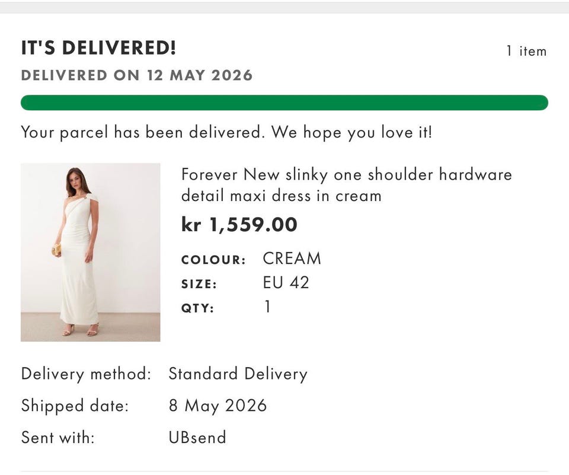The image size is (569, 475).
Task: Click the green delivery progress bar
Action: pos(284,103)
